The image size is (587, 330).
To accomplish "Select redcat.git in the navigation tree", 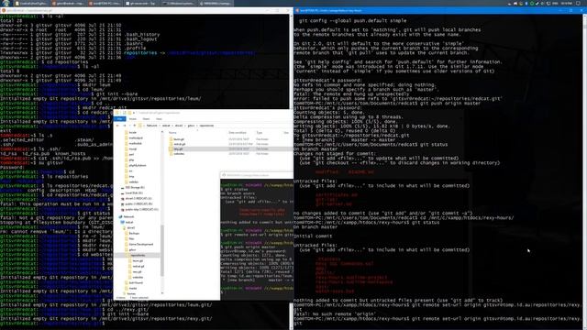I will (138, 267).
